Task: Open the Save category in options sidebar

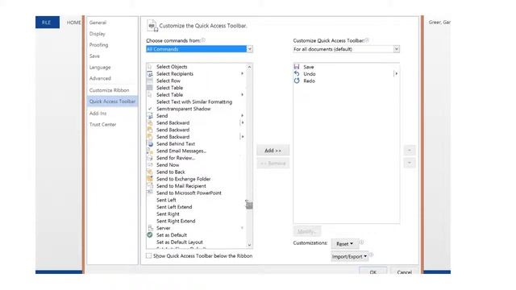Action: tap(94, 56)
